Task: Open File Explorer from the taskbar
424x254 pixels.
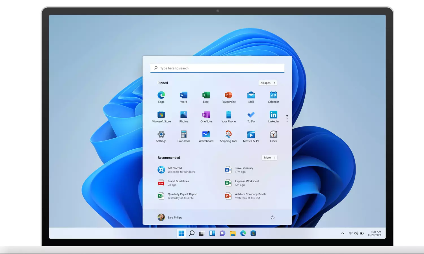Action: [233, 233]
